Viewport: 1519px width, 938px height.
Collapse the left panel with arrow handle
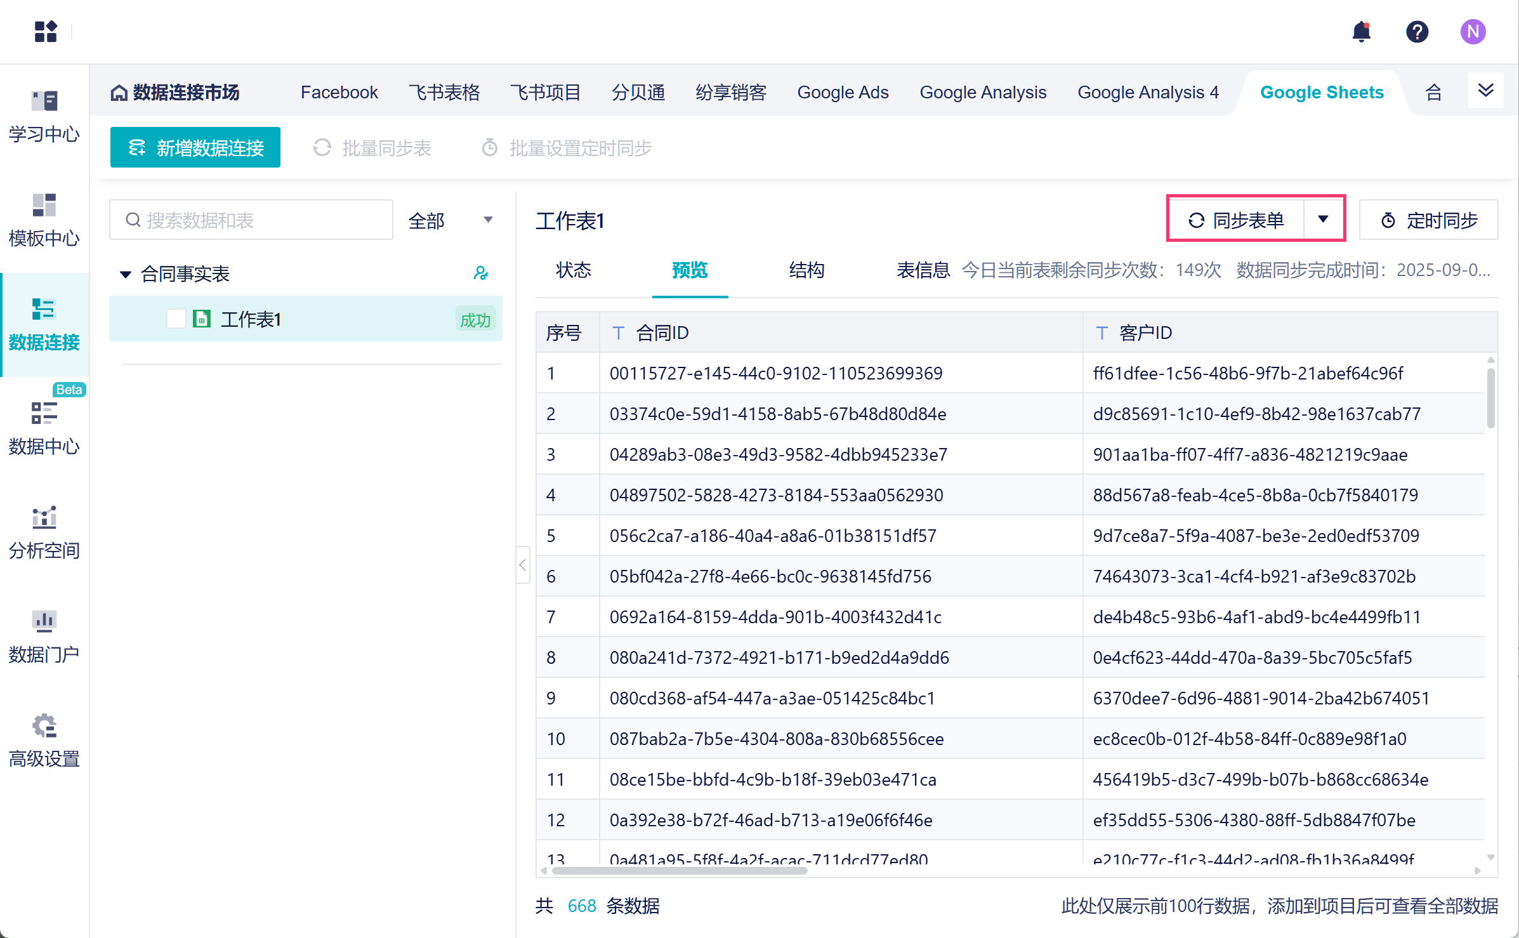point(523,565)
